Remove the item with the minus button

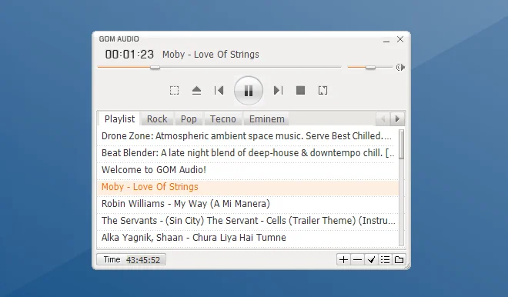tap(357, 259)
